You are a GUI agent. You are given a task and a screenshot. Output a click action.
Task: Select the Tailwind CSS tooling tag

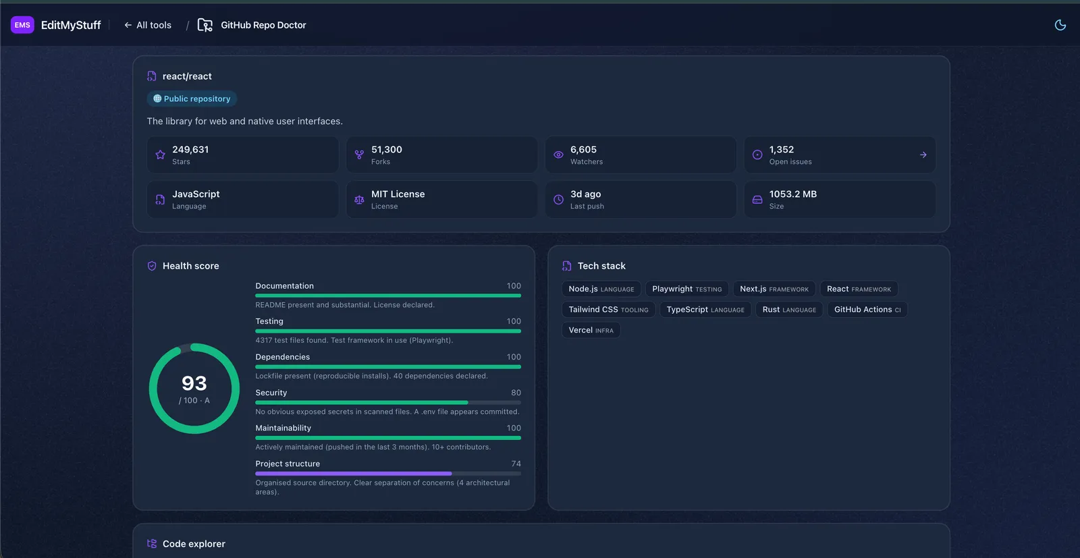pos(608,310)
